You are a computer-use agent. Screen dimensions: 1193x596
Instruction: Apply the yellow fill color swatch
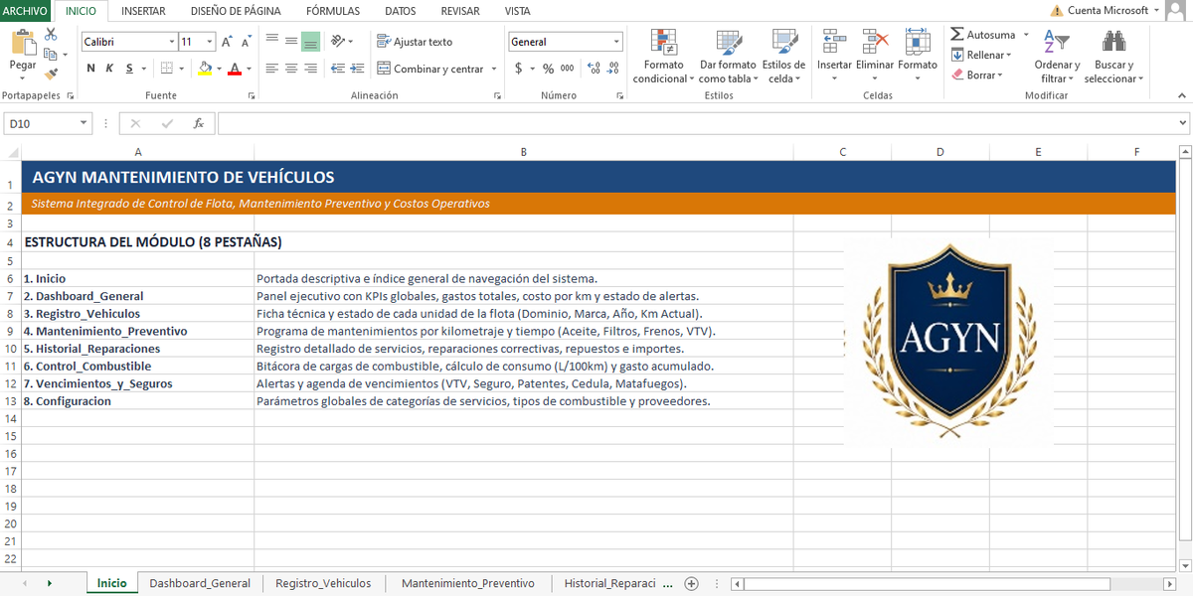[205, 69]
